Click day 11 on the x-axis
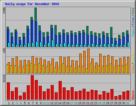 tap(48, 103)
